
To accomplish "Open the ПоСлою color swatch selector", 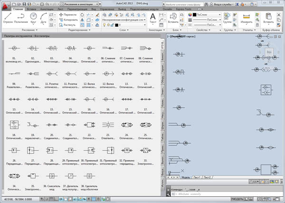I will 206,14.
